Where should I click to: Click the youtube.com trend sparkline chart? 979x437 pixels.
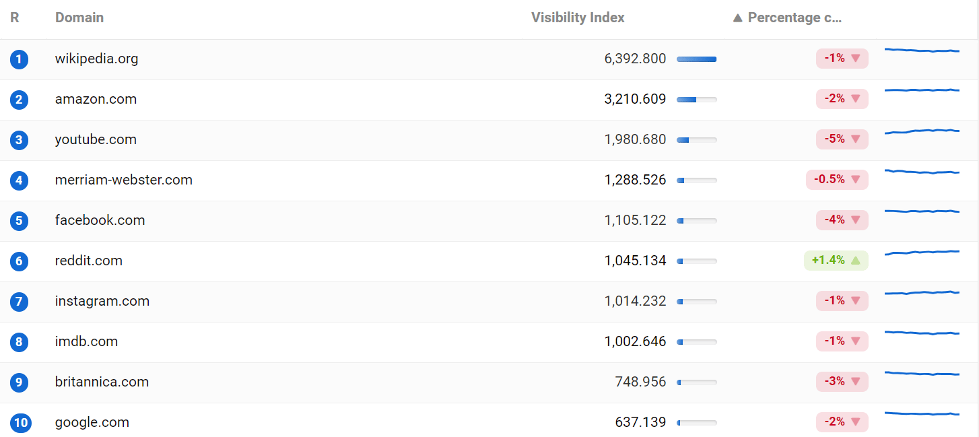click(x=922, y=131)
